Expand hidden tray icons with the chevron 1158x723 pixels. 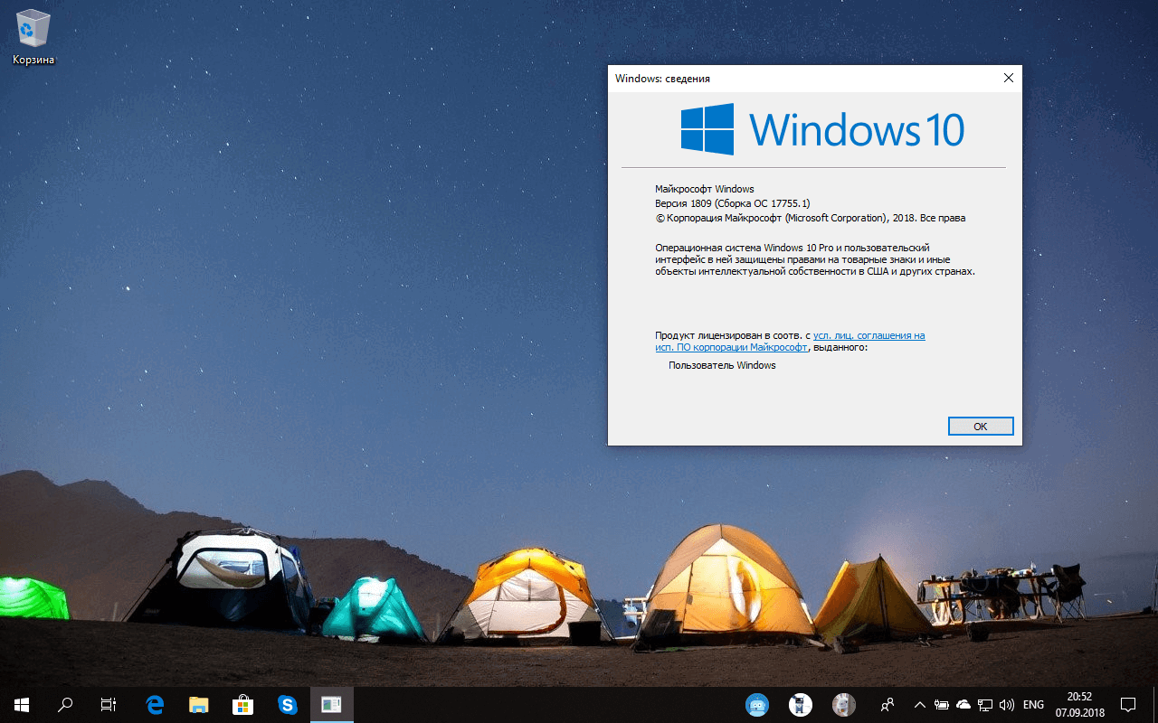[919, 705]
